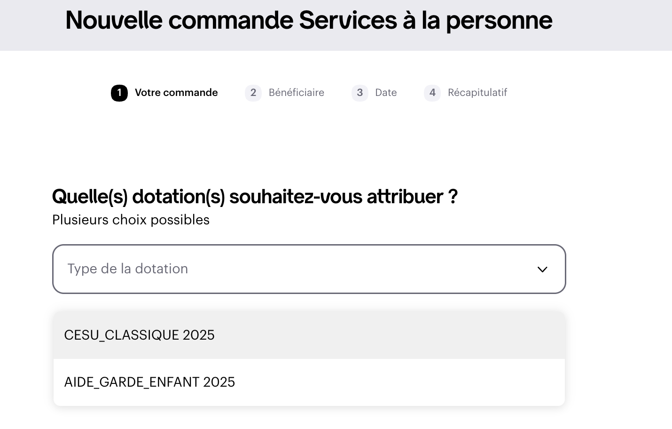Image resolution: width=672 pixels, height=429 pixels.
Task: Jump to the Récapitulatif step
Action: 477,93
